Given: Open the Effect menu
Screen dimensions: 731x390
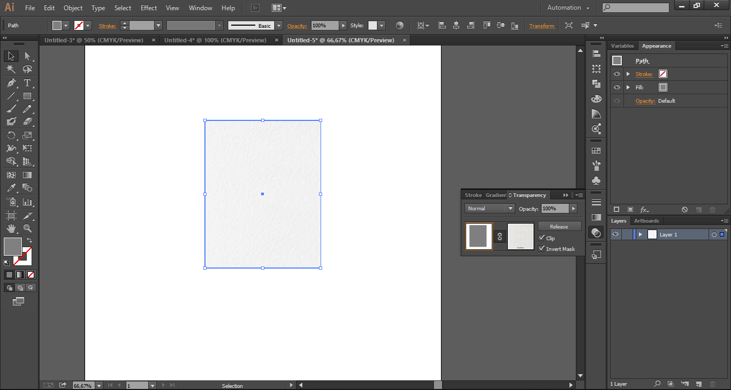Looking at the screenshot, I should (x=149, y=8).
